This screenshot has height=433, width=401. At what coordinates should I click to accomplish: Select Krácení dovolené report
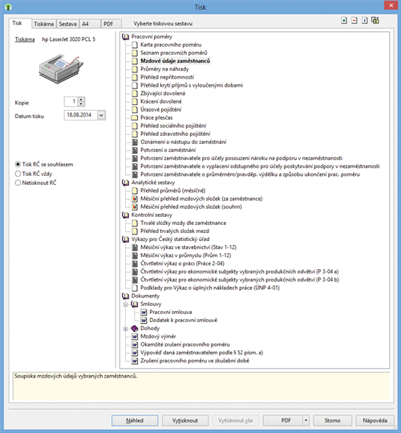pos(161,101)
